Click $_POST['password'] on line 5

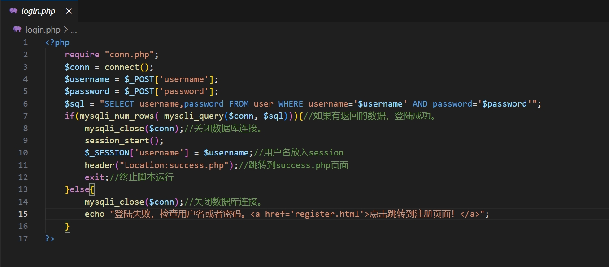click(169, 91)
